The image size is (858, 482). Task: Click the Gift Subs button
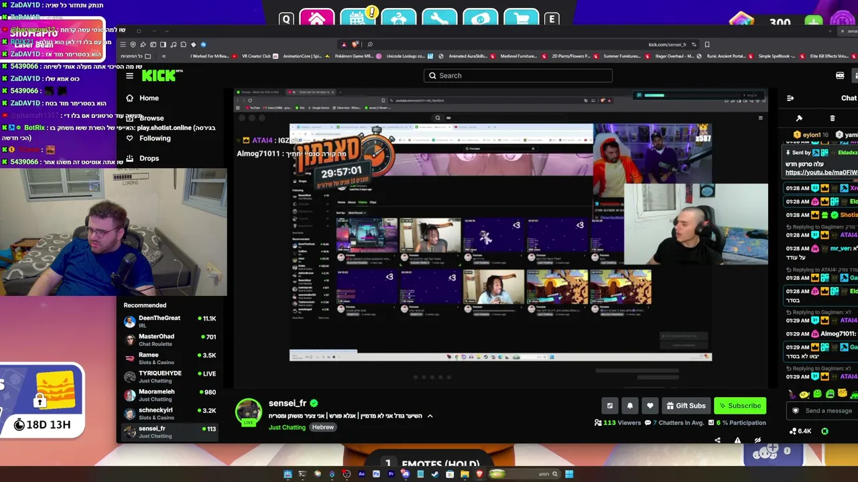coord(686,406)
